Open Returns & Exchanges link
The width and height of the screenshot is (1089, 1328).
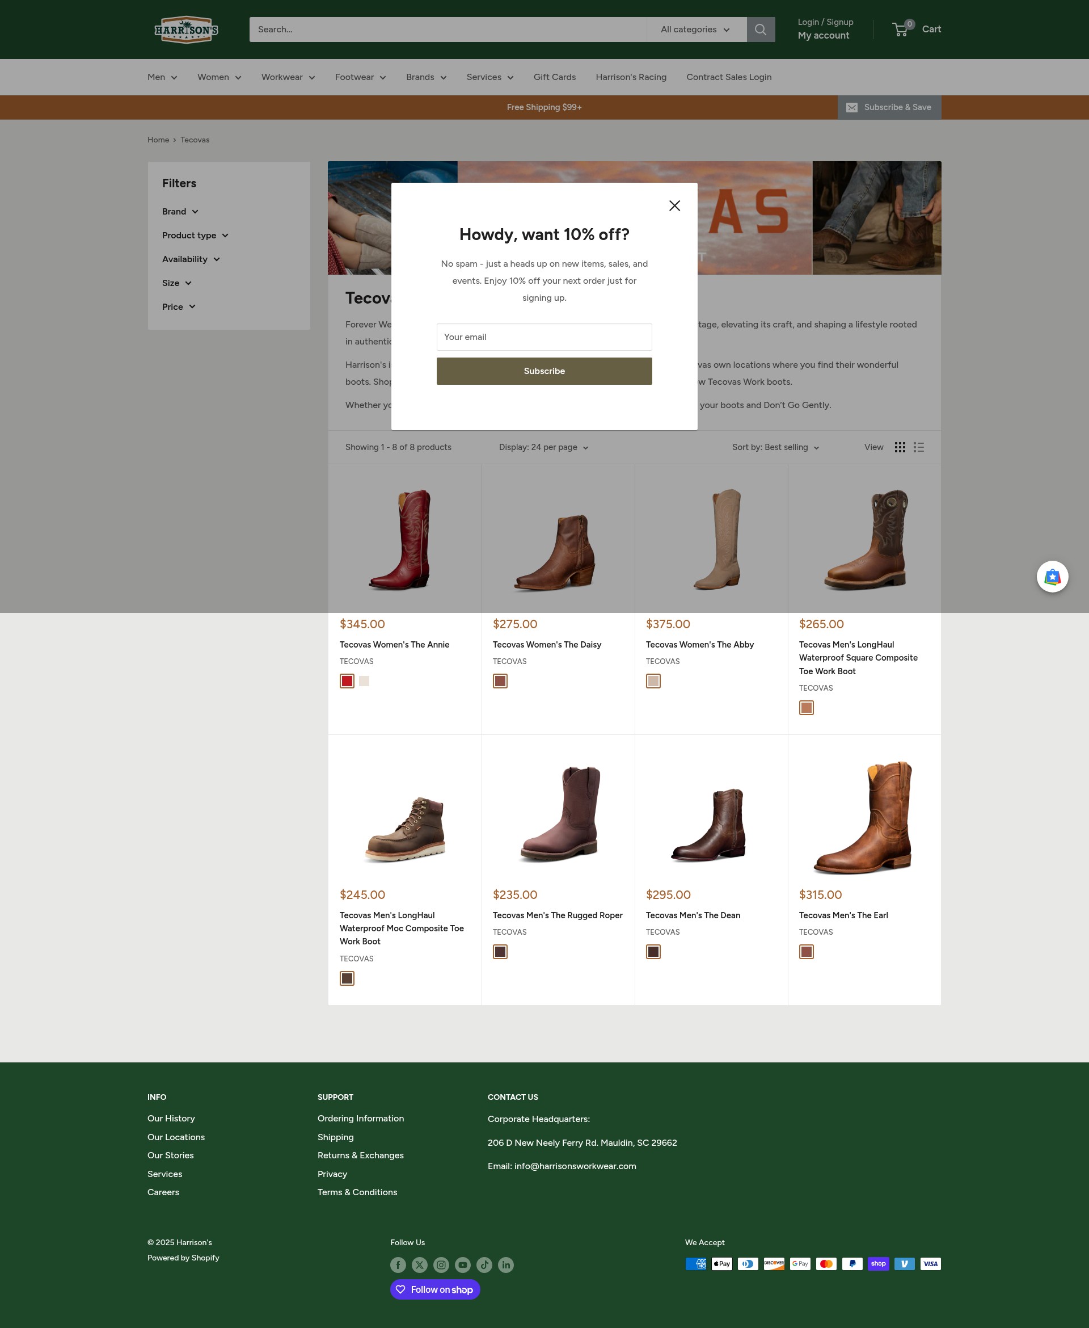(360, 1155)
